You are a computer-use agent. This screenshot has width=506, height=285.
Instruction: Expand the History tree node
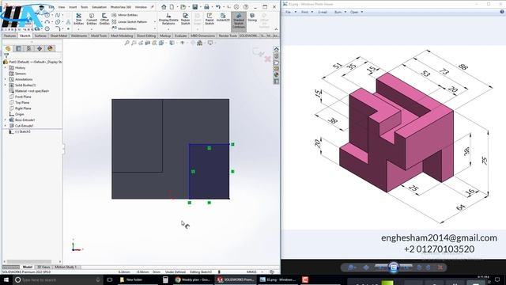click(6, 68)
